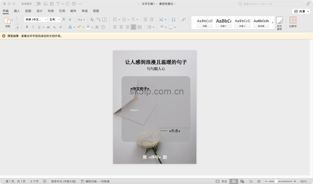This screenshot has width=313, height=184.
Task: Apply subscript formatting
Action: 54,27
